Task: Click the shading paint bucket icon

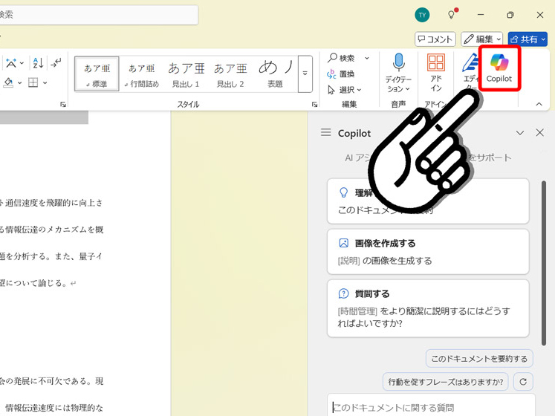Action: 8,83
